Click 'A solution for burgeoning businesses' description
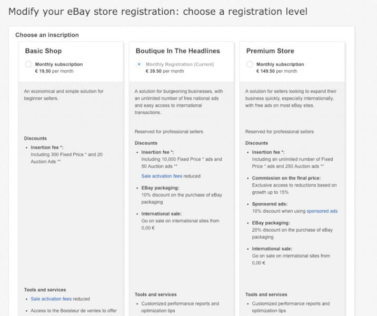Image resolution: width=377 pixels, height=316 pixels. pyautogui.click(x=178, y=102)
